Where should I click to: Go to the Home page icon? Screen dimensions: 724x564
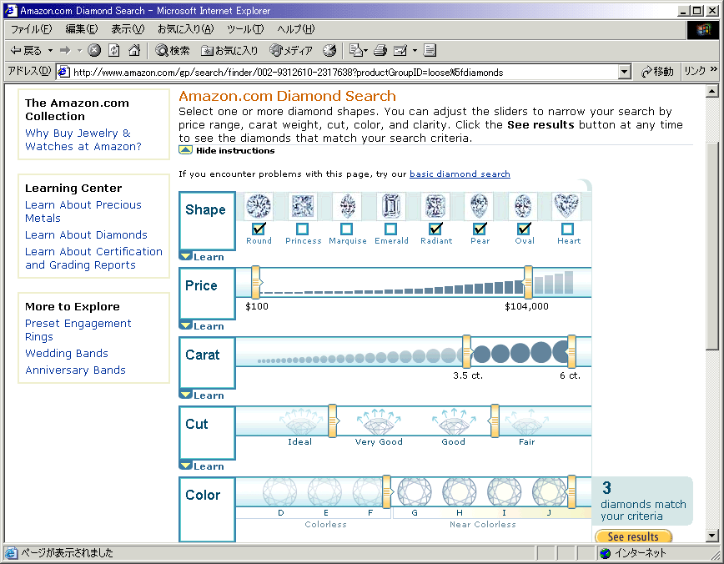tap(134, 50)
